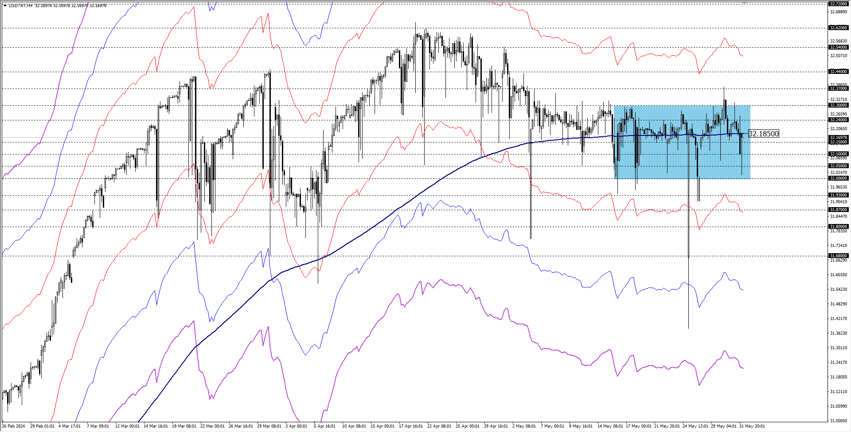Click the 31.24170 price scale value
The height and width of the screenshot is (432, 851).
click(x=839, y=363)
